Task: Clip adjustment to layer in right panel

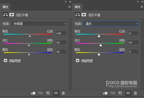Action: pyautogui.click(x=105, y=93)
